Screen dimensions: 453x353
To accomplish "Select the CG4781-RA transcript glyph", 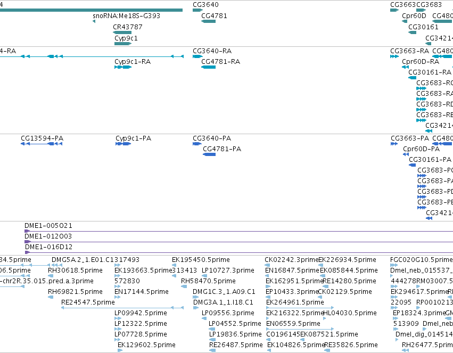I will click(208, 67).
